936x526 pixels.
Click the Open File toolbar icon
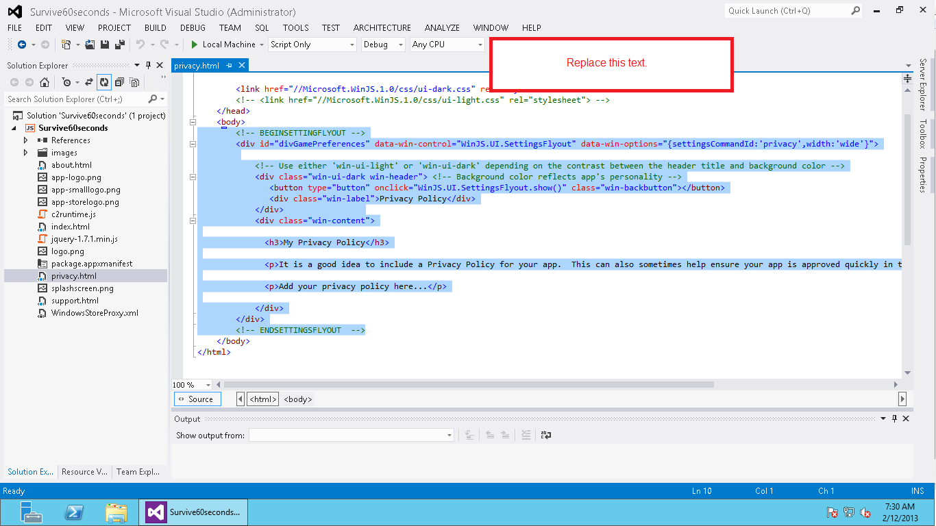[90, 45]
